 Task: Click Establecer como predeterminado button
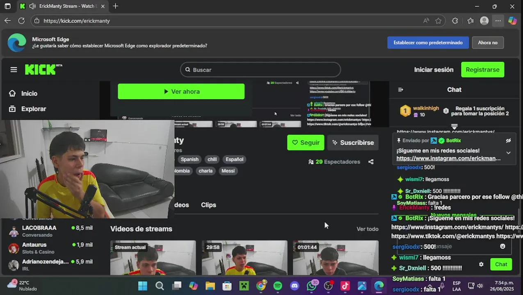[x=428, y=43]
